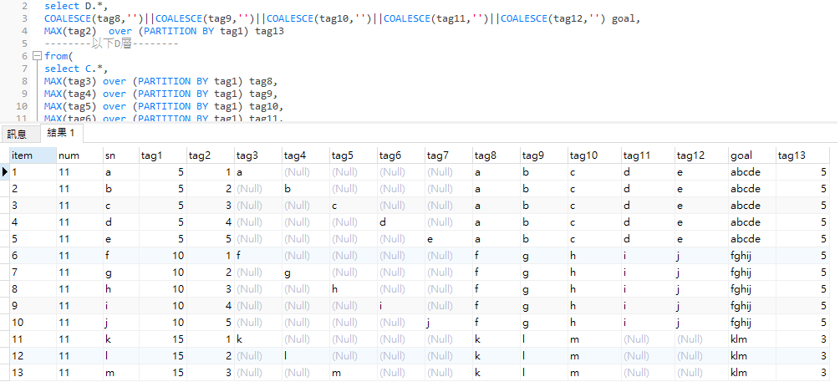Click the tag9 cell 'l' in item 13 row
840x382 pixels.
click(x=544, y=372)
